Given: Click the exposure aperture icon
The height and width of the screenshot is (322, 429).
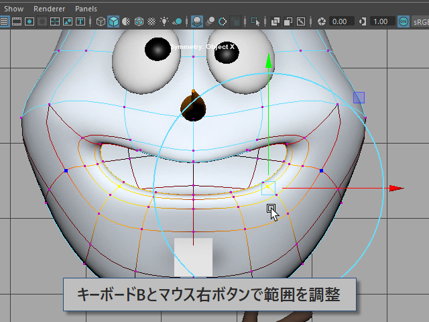Looking at the screenshot, I should coord(320,21).
